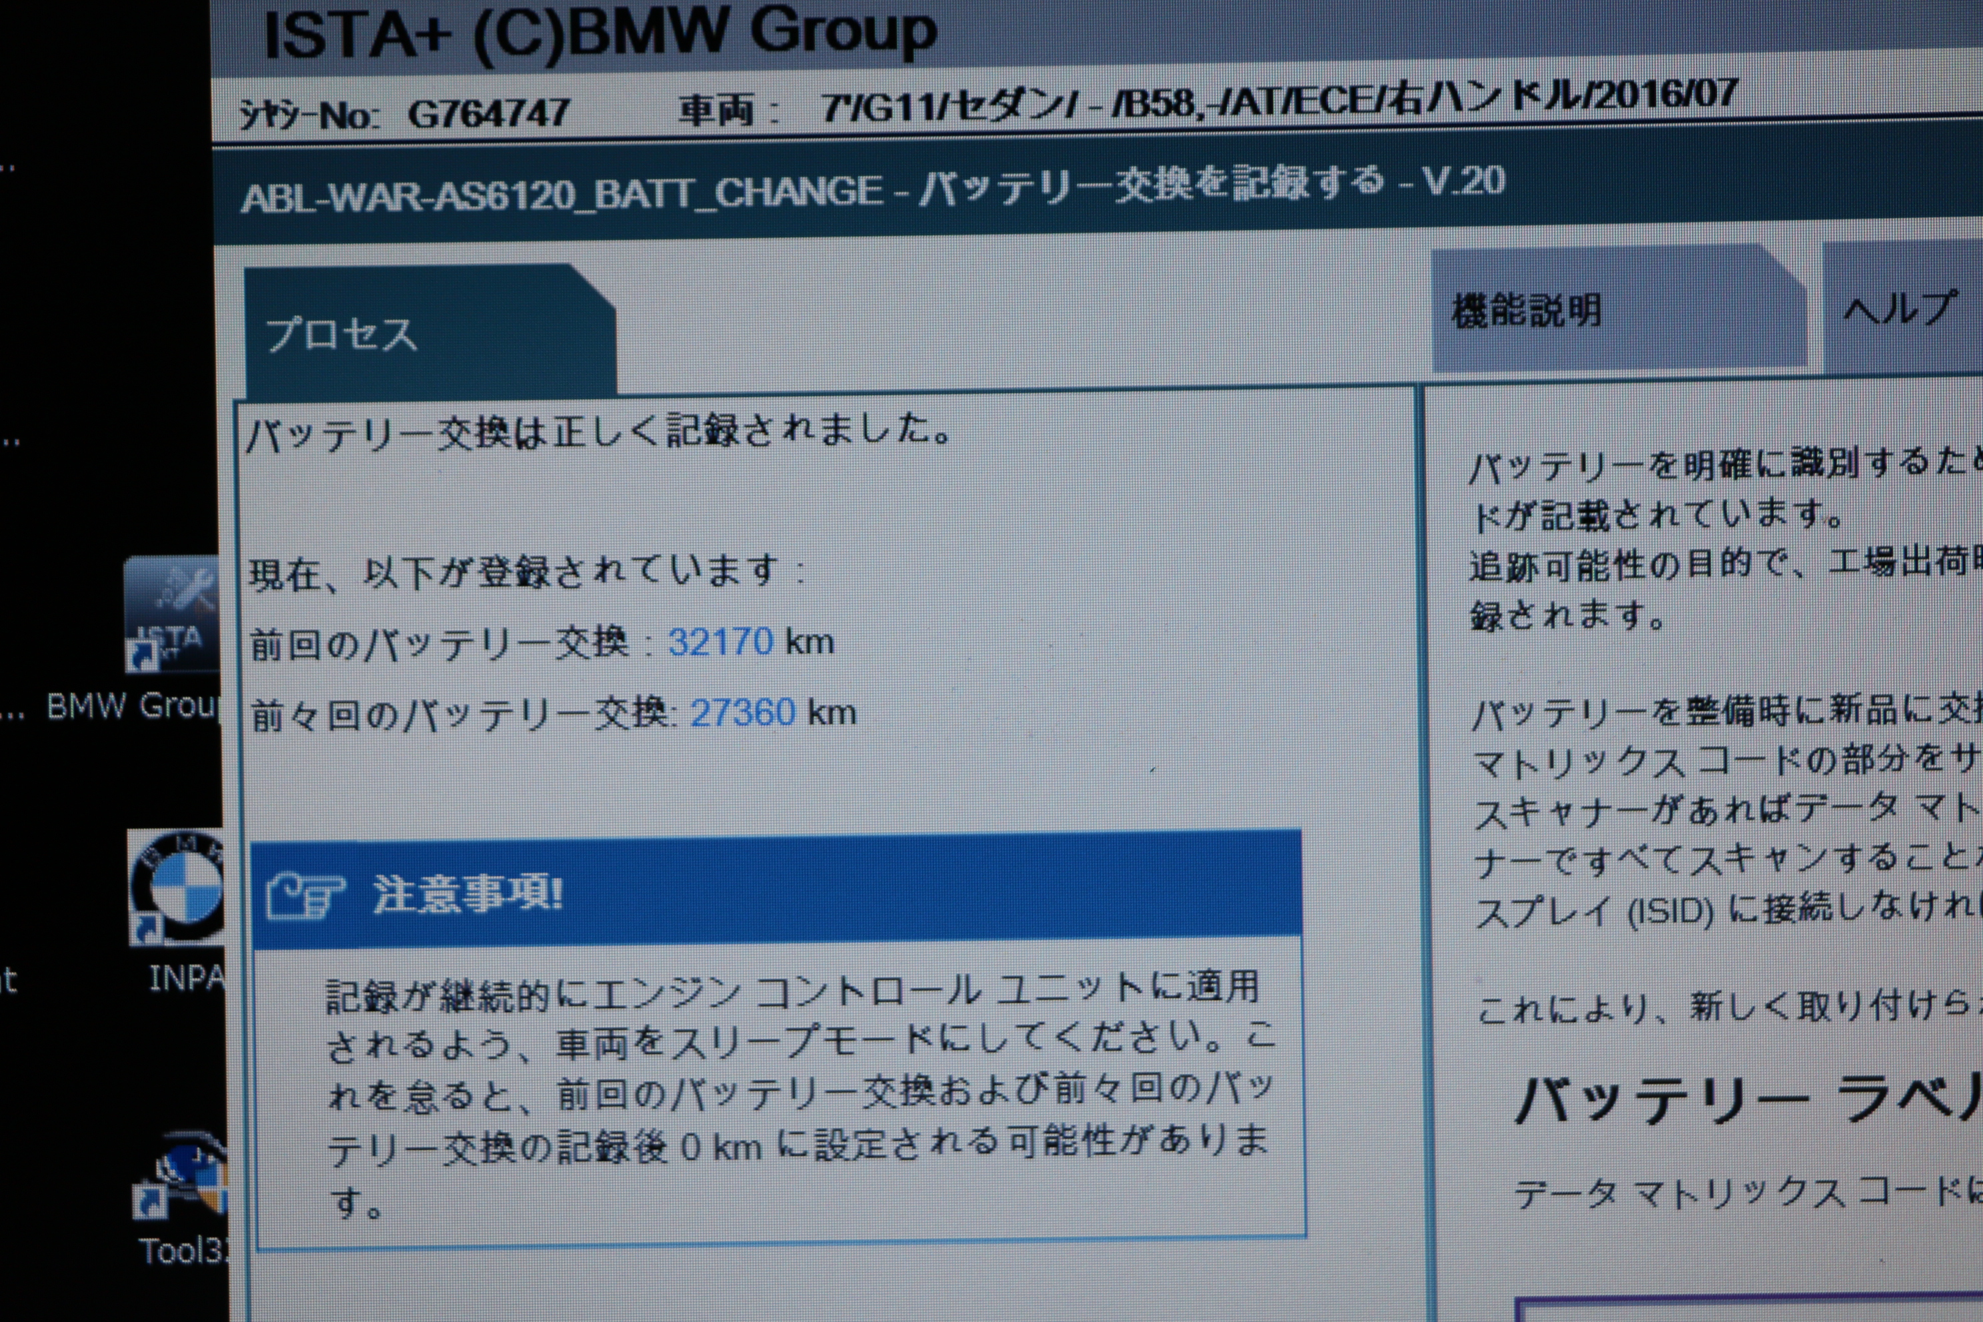The width and height of the screenshot is (1983, 1322).
Task: Click the 前回のバッテリー交換 label
Action: pos(440,643)
